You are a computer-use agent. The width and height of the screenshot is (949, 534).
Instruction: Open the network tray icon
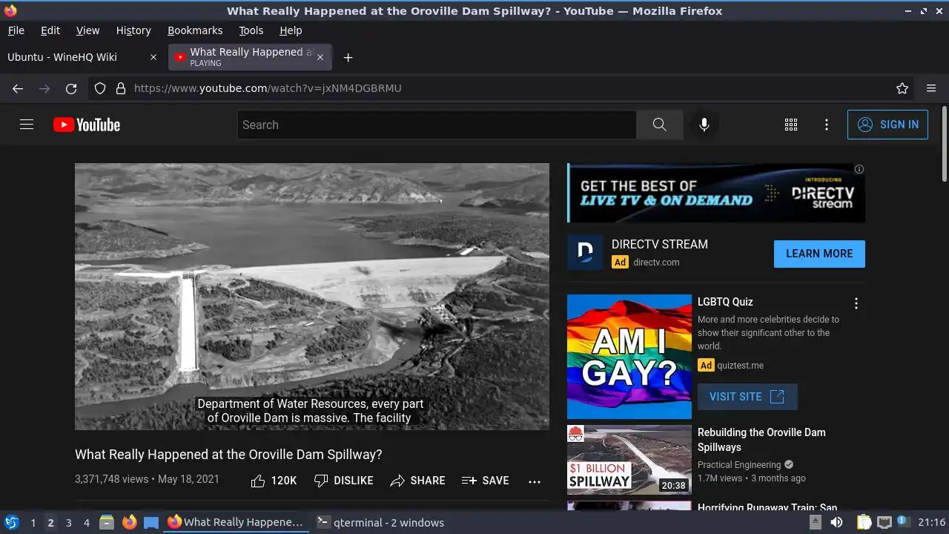point(884,522)
